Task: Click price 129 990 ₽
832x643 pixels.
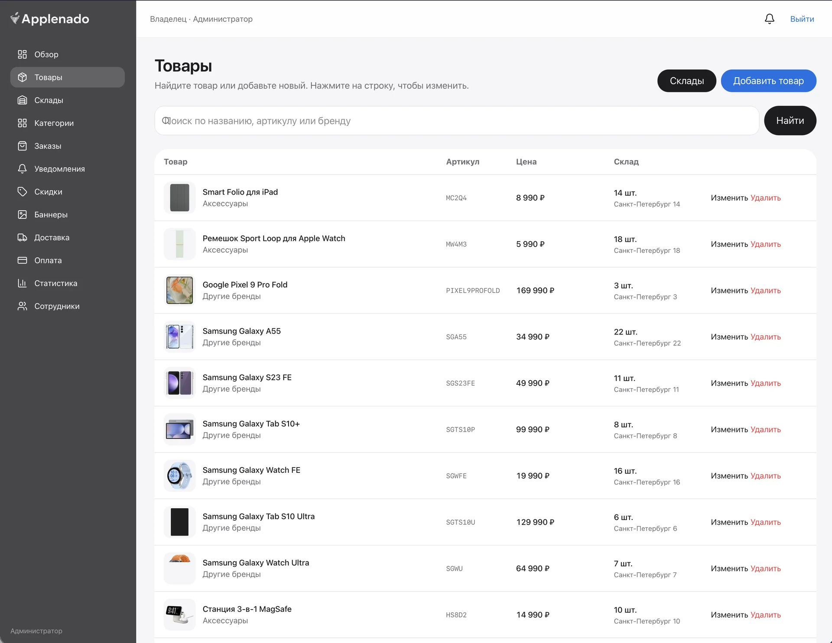Action: tap(535, 522)
